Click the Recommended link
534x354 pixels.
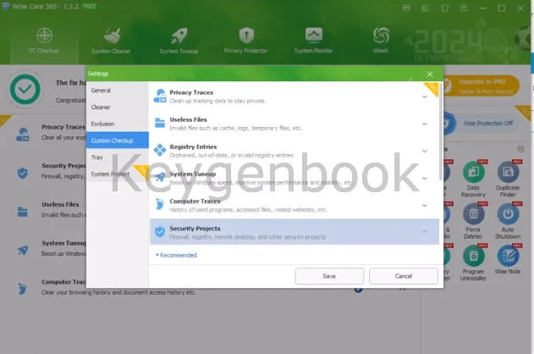(x=177, y=254)
